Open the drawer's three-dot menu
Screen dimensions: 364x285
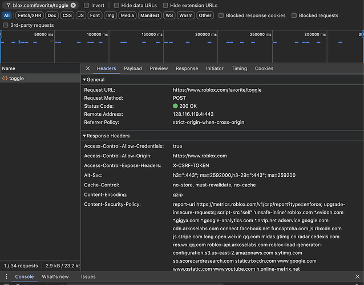pyautogui.click(x=6, y=276)
